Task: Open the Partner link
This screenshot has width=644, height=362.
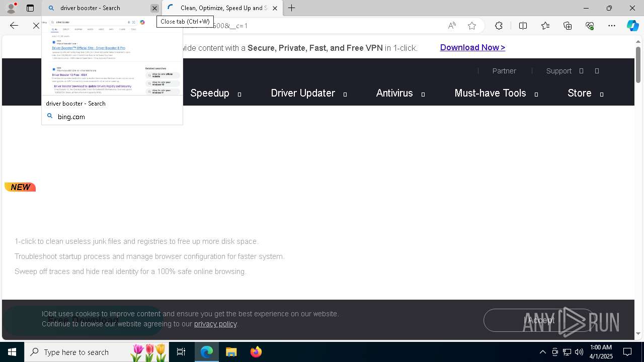Action: pos(504,71)
